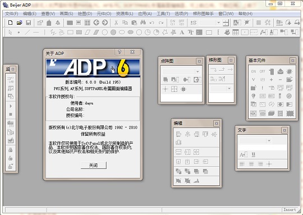
Task: Open the 文件(F) menu
Action: pyautogui.click(x=11, y=13)
